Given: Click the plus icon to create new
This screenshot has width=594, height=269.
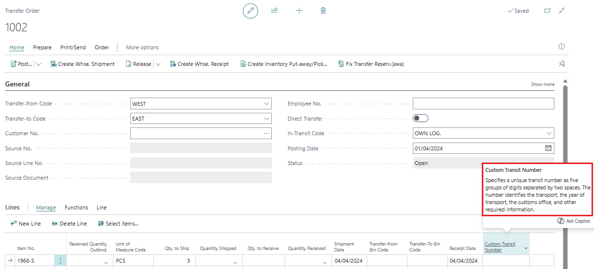Looking at the screenshot, I should [x=299, y=11].
